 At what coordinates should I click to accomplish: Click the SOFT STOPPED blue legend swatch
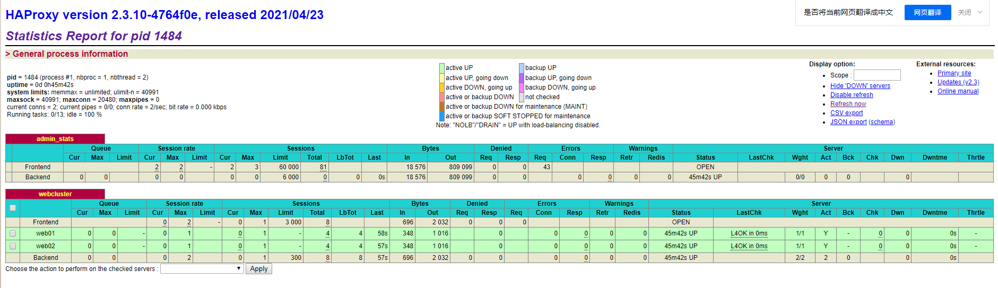pyautogui.click(x=442, y=116)
